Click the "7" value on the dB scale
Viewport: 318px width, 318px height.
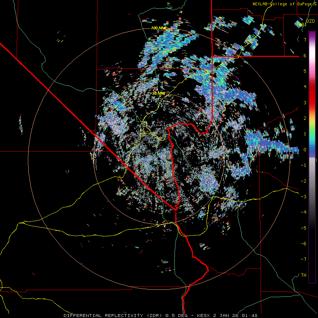tap(305, 40)
